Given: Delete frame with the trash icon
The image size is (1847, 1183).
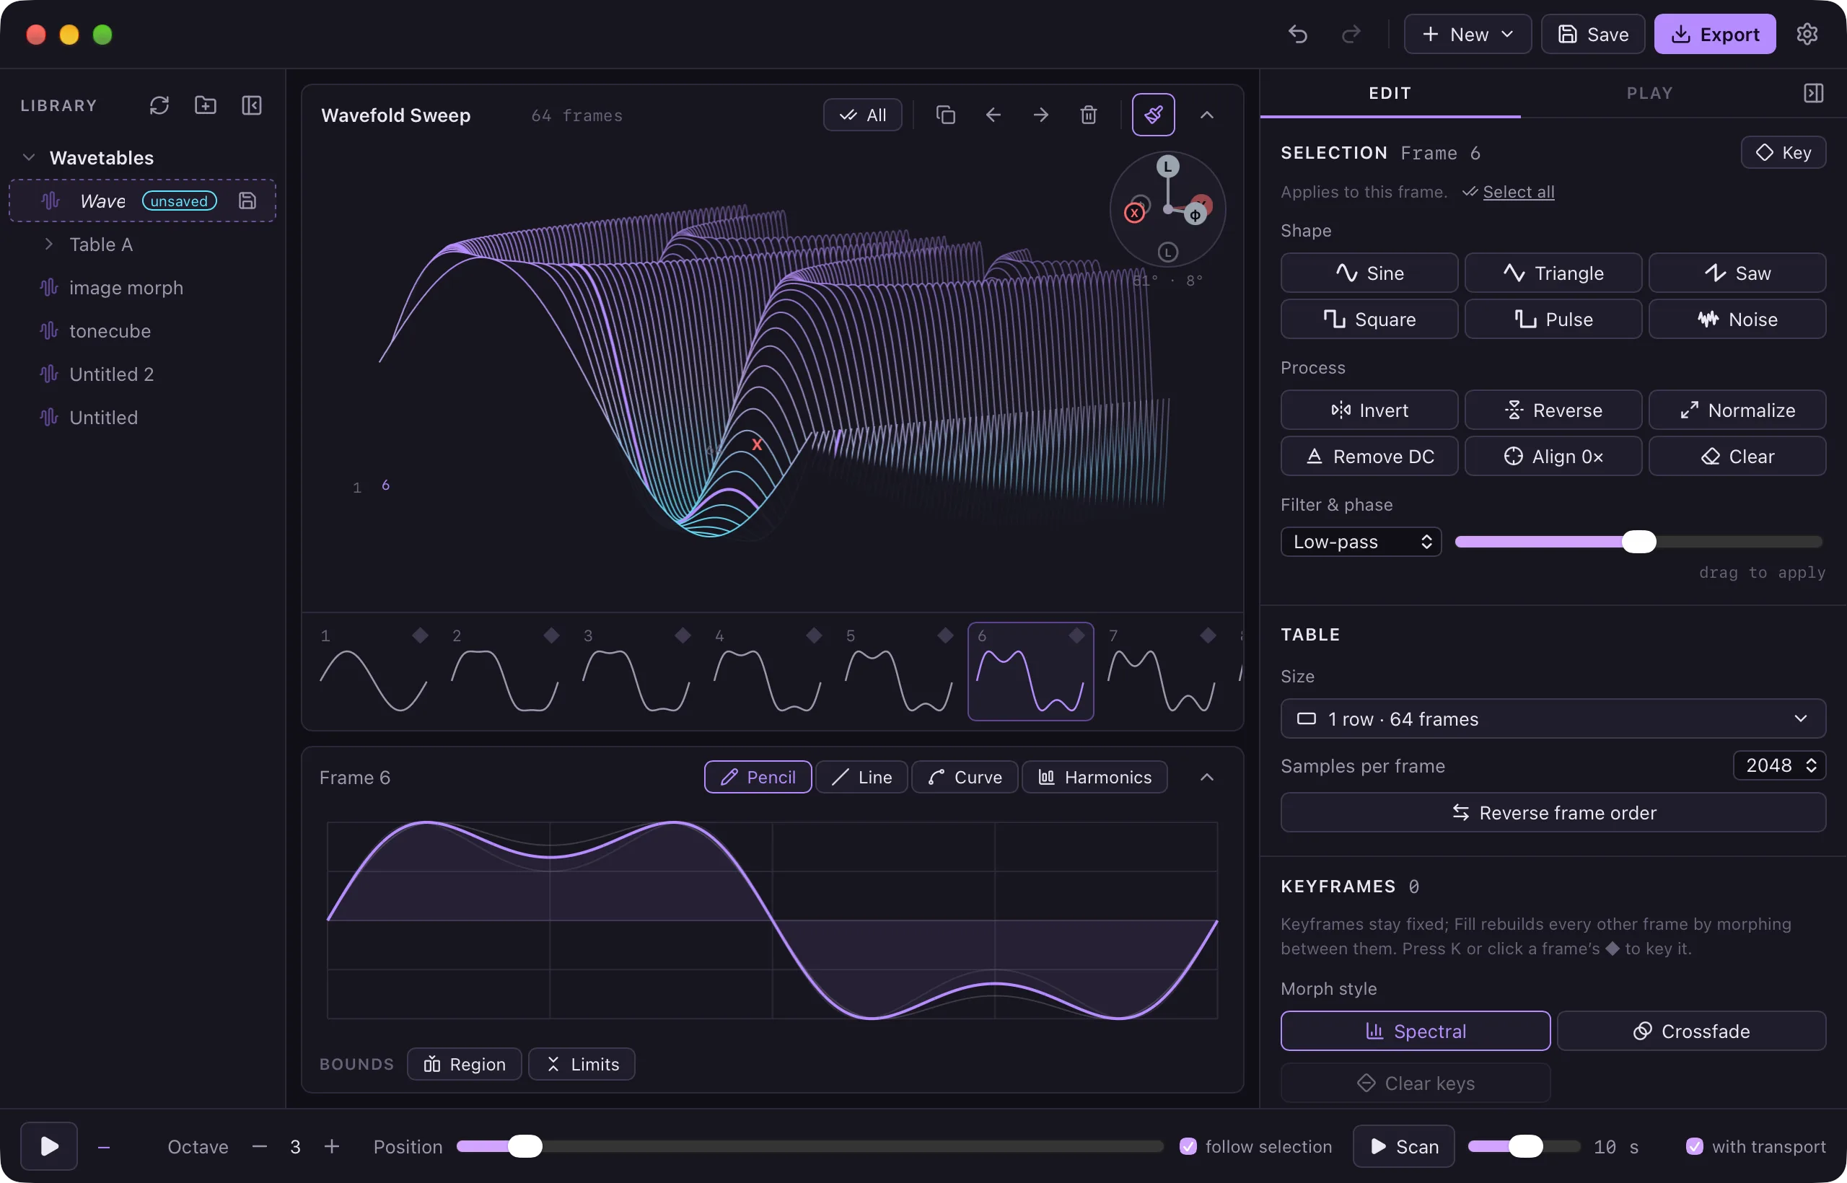Looking at the screenshot, I should pos(1089,115).
